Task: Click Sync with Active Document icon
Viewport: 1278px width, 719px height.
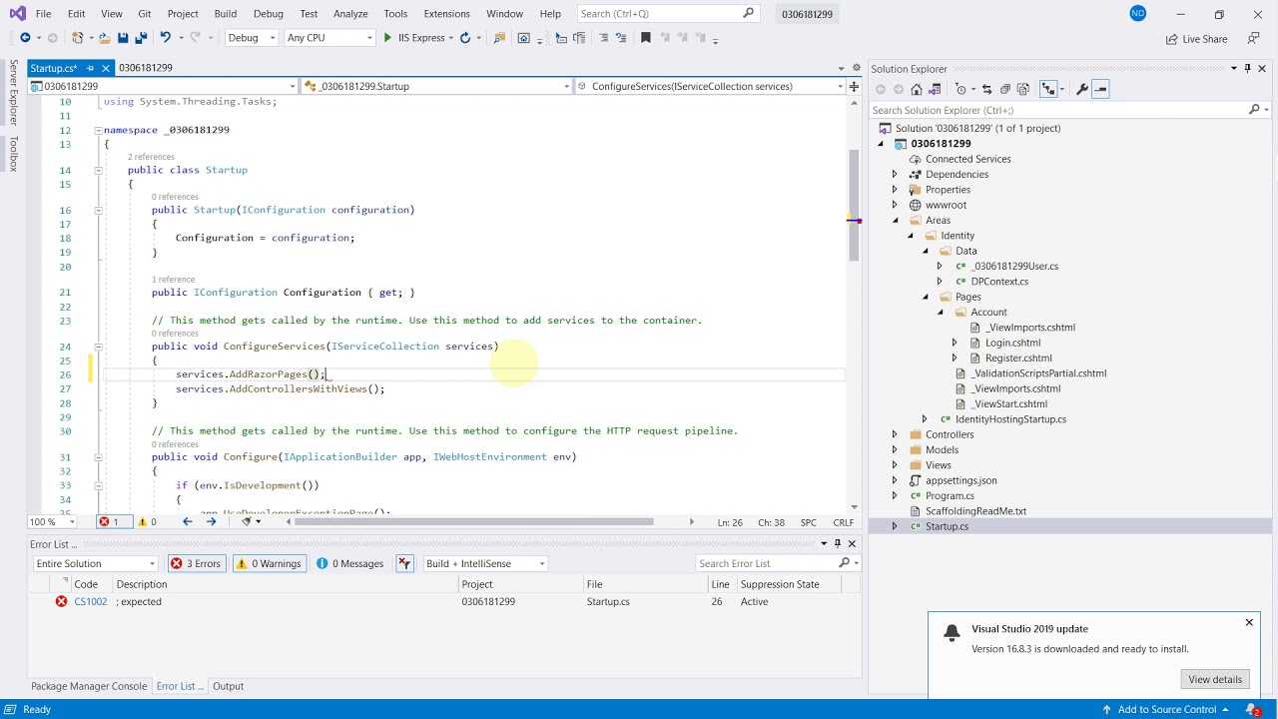Action: pos(986,89)
